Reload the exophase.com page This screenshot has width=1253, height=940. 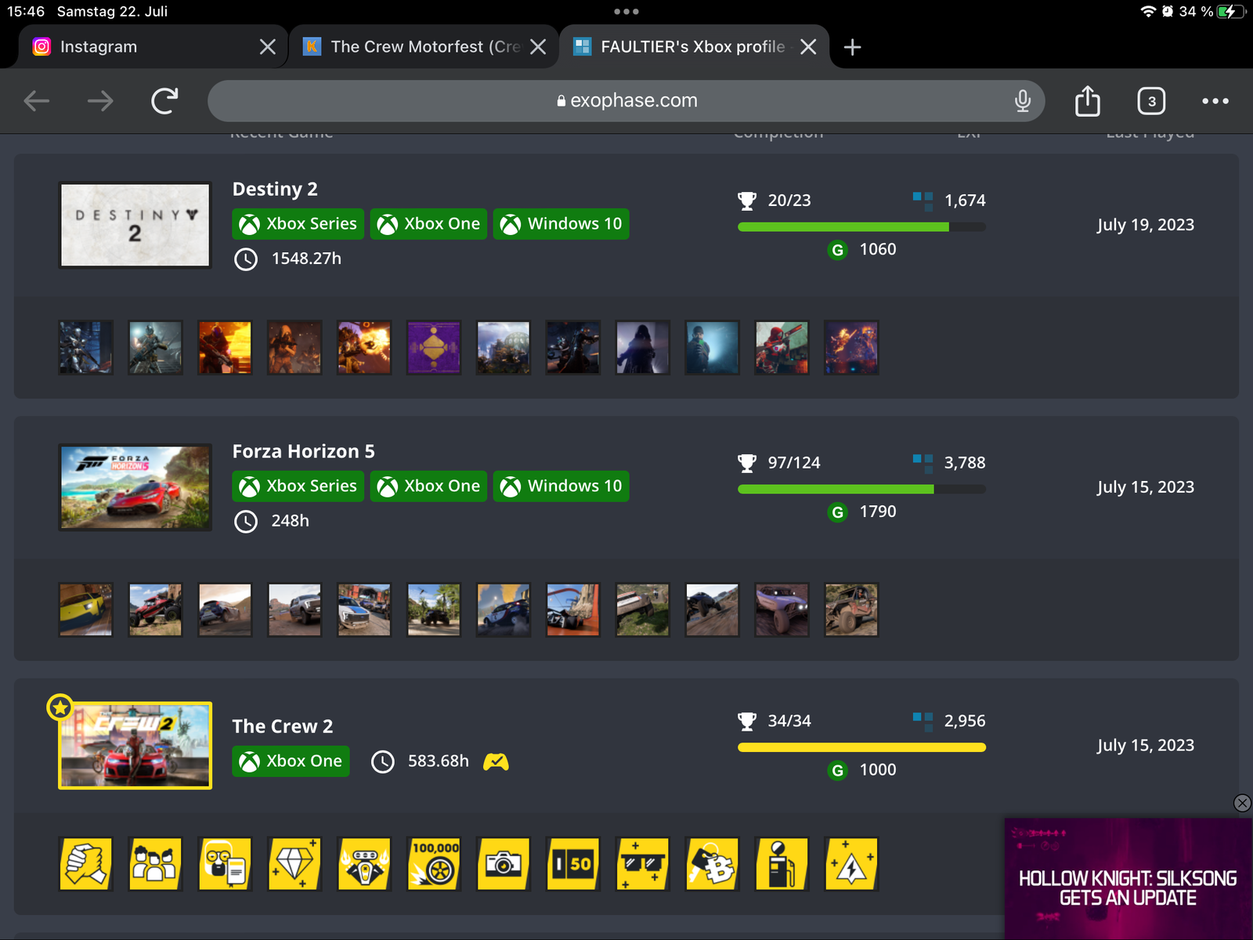(x=164, y=100)
